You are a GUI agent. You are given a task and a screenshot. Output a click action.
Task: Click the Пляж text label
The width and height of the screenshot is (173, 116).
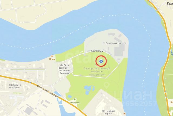(52, 59)
